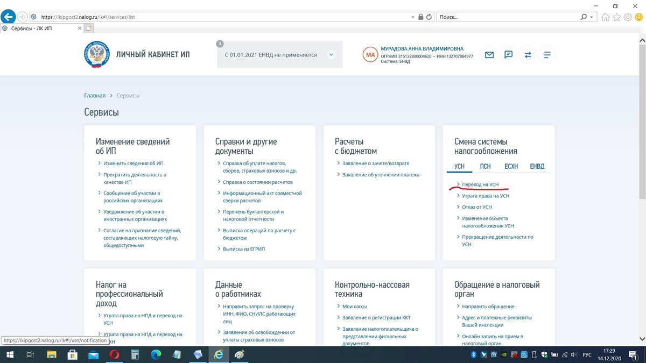Open the hamburger menu icon
The width and height of the screenshot is (646, 363).
547,54
